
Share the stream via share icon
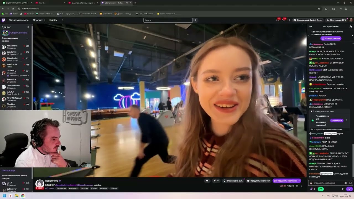[297, 186]
